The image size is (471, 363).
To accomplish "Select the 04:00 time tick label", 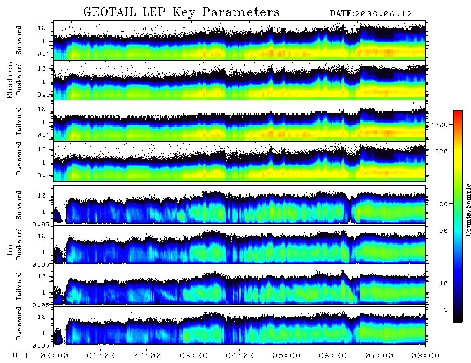I will [240, 356].
